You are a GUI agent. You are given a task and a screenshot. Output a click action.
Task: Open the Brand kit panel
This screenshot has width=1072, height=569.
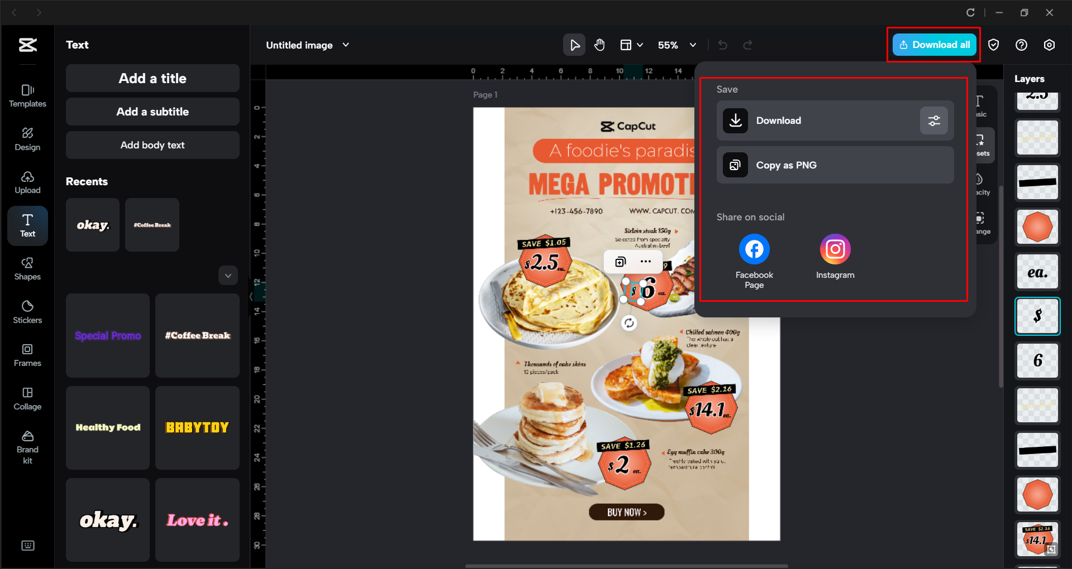click(x=27, y=446)
